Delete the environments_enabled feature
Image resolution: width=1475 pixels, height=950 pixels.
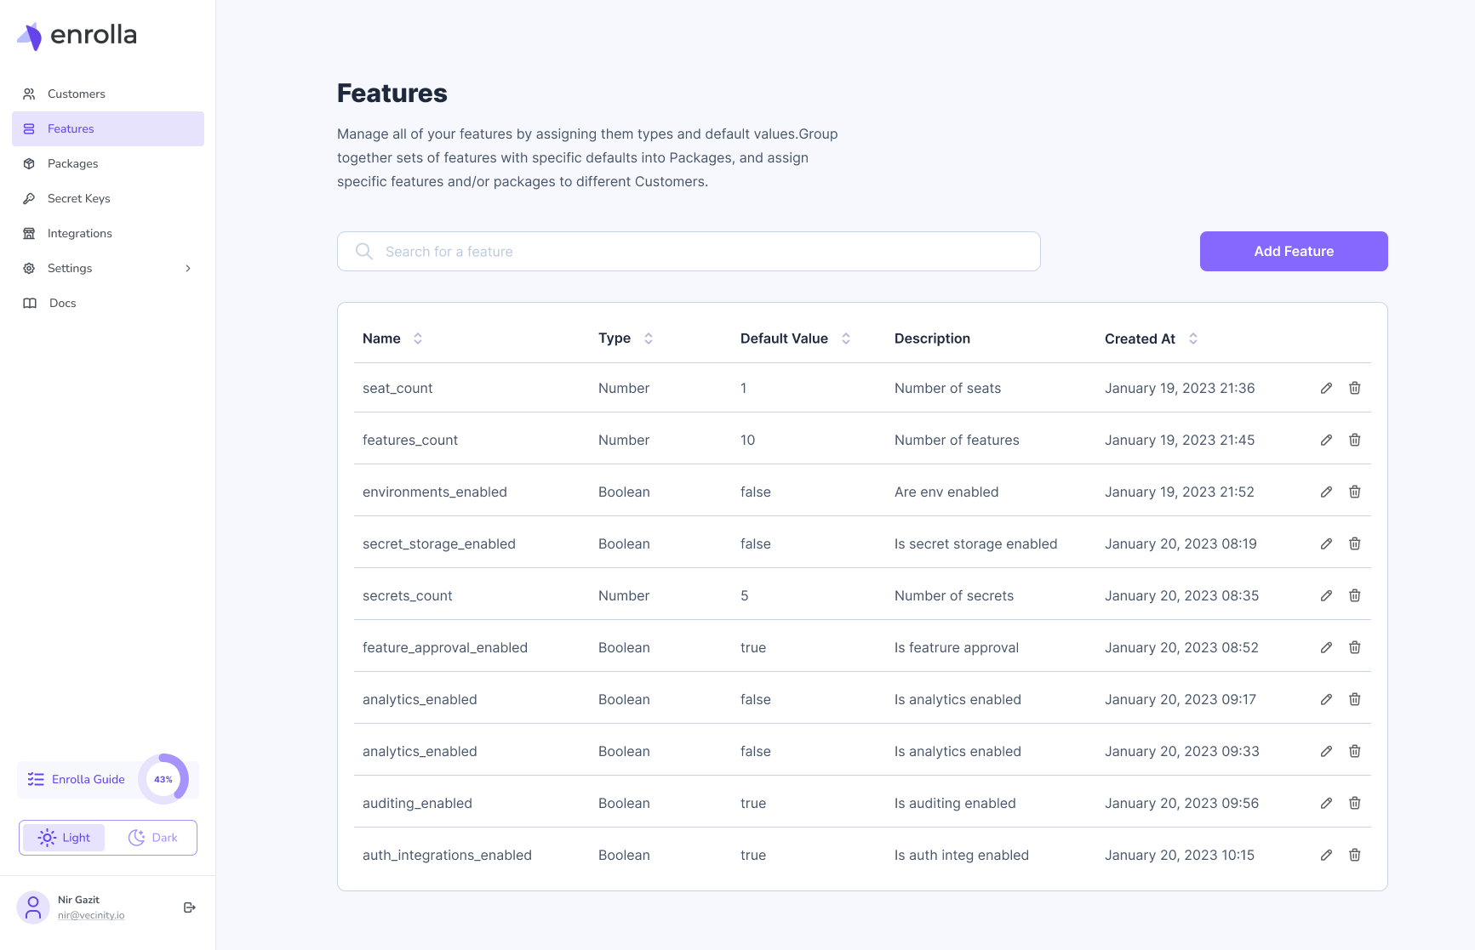[x=1355, y=492]
